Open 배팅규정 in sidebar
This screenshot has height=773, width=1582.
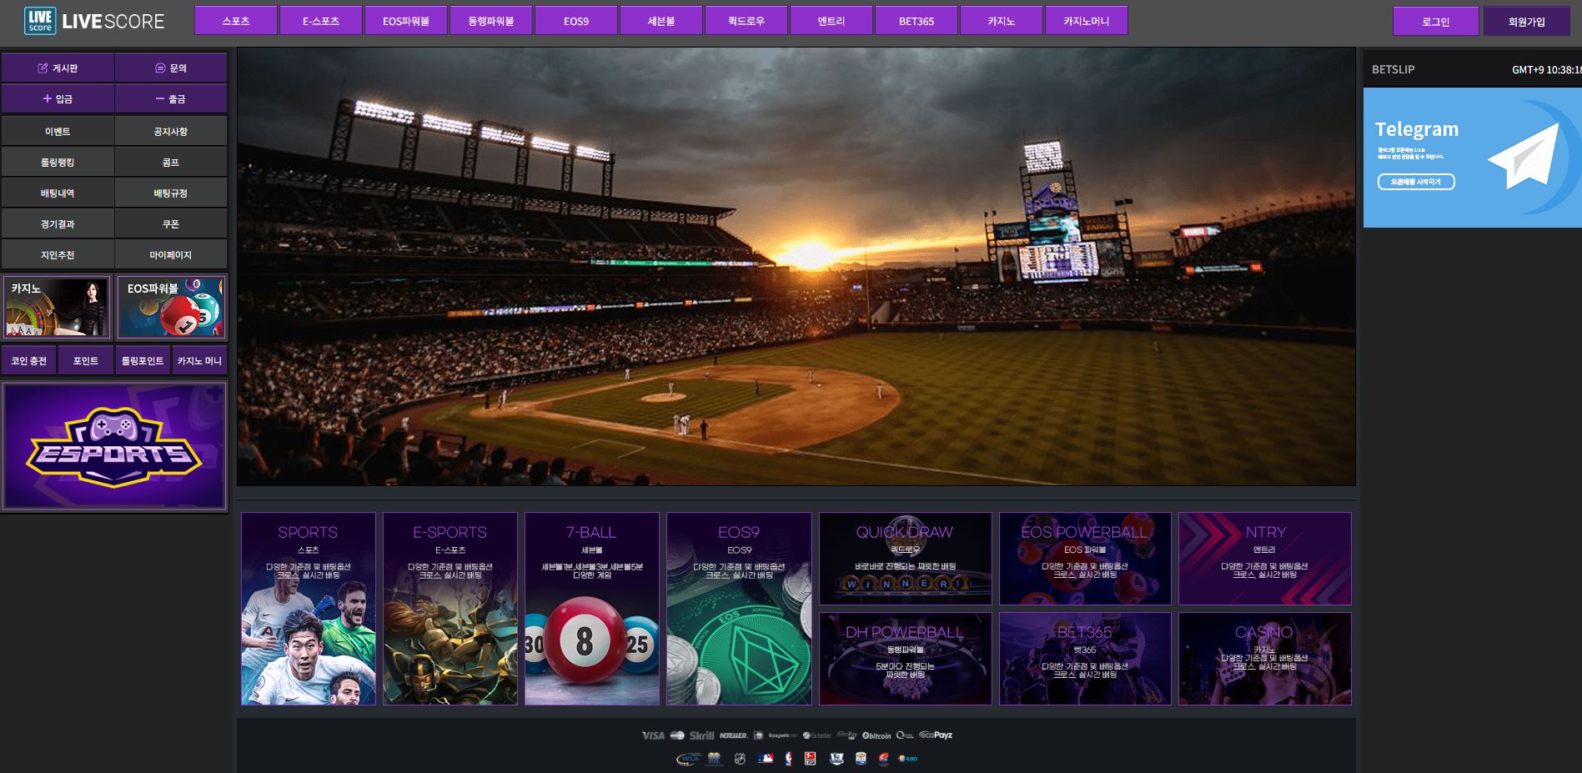171,193
